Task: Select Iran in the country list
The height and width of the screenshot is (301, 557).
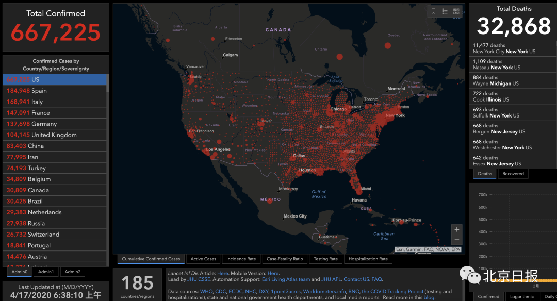Action: pyautogui.click(x=54, y=157)
